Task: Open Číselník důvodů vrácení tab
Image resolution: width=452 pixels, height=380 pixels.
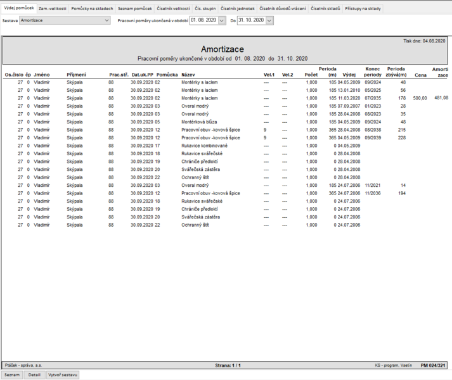Action: click(283, 9)
